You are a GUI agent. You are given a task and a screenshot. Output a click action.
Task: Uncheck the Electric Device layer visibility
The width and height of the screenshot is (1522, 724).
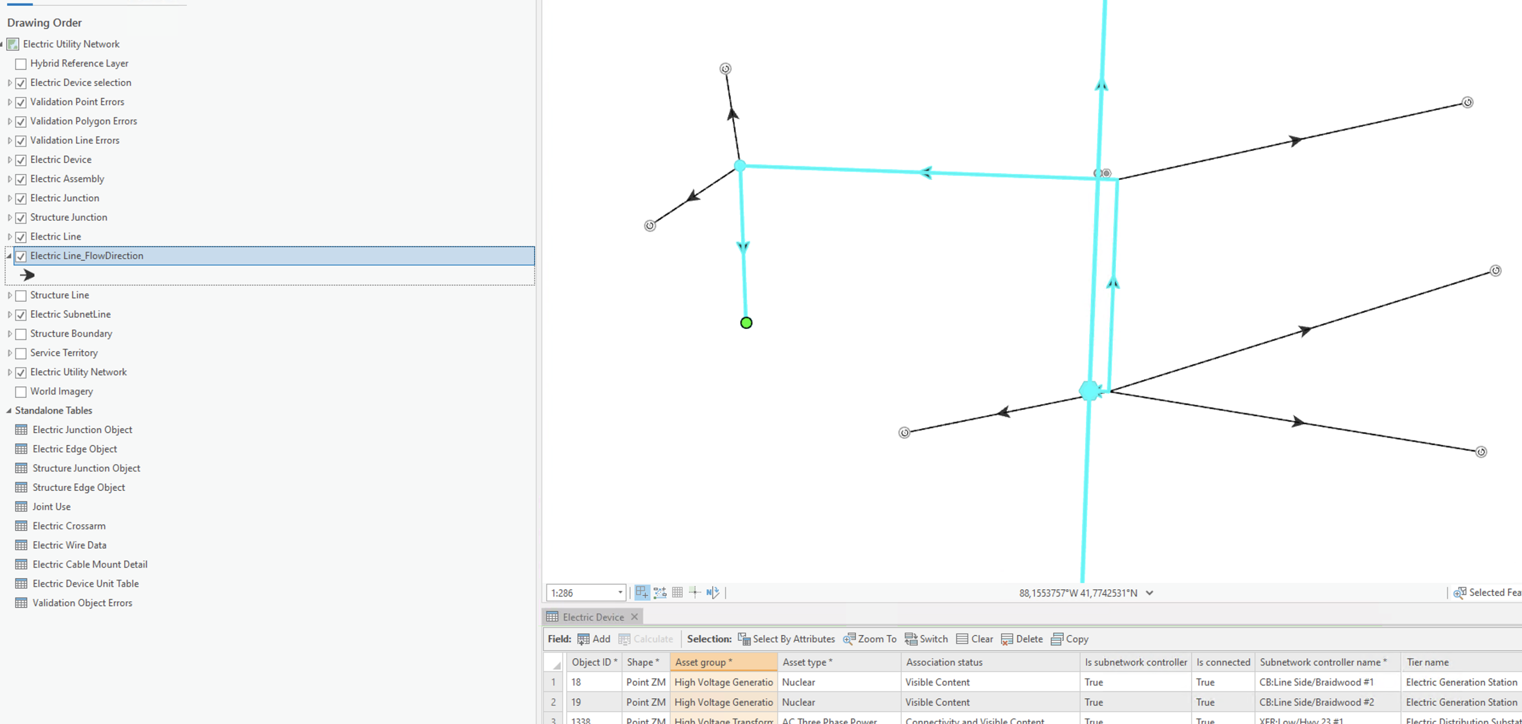[x=21, y=159]
